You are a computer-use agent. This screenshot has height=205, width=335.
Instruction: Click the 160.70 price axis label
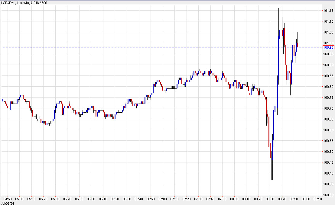328,108
